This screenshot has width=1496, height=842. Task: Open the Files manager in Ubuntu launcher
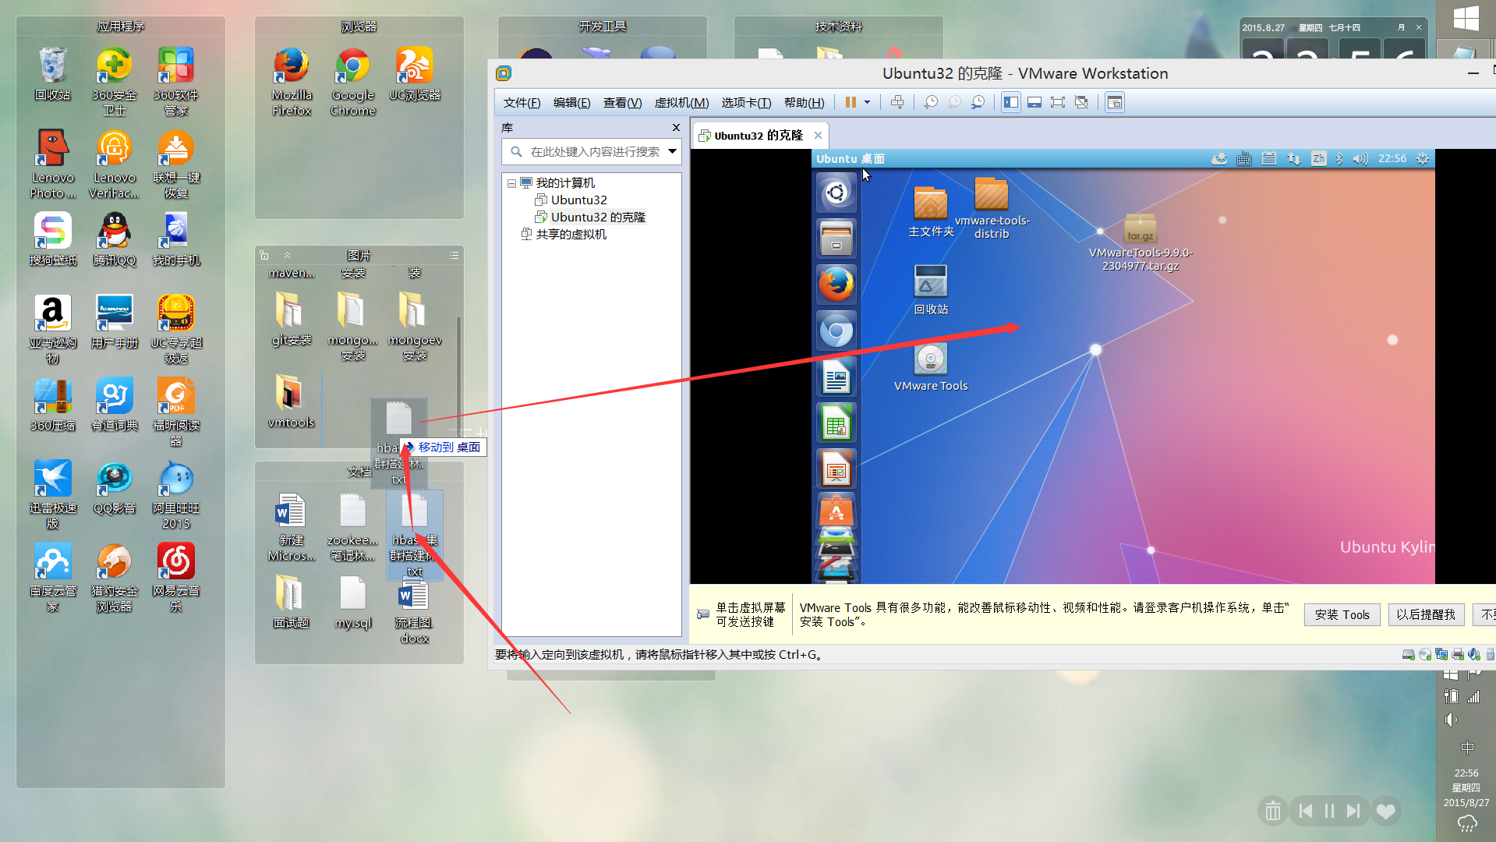tap(836, 238)
